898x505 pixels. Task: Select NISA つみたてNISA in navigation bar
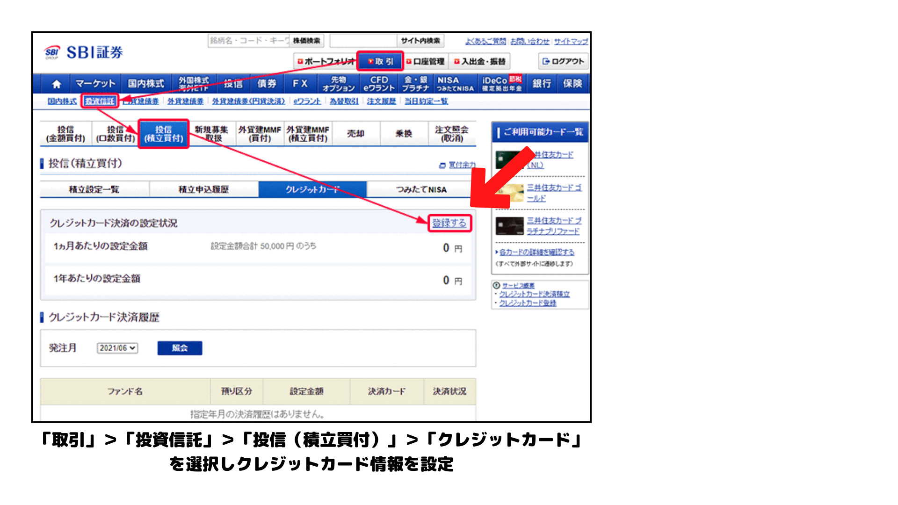click(x=455, y=84)
